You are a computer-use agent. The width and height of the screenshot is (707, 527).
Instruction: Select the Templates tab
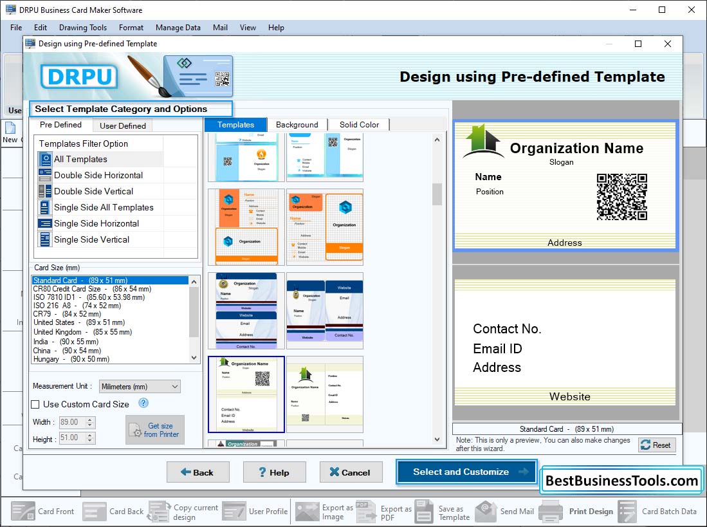pyautogui.click(x=235, y=125)
